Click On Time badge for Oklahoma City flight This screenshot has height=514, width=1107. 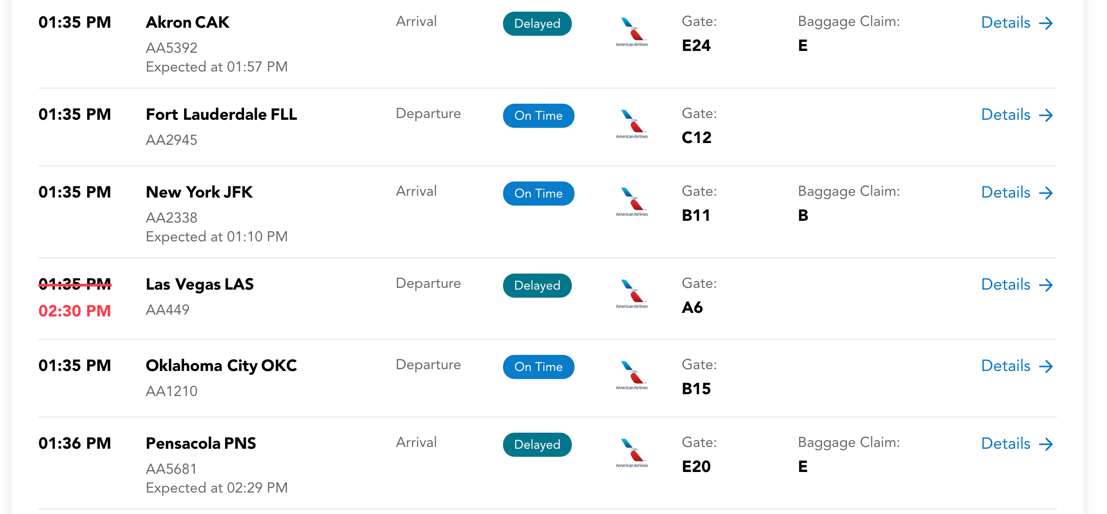[538, 367]
